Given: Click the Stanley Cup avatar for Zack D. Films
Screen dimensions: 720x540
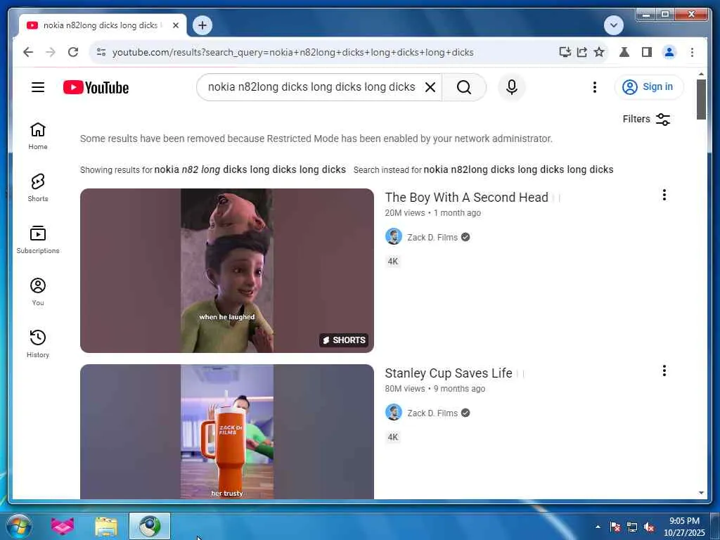Looking at the screenshot, I should click(x=394, y=413).
